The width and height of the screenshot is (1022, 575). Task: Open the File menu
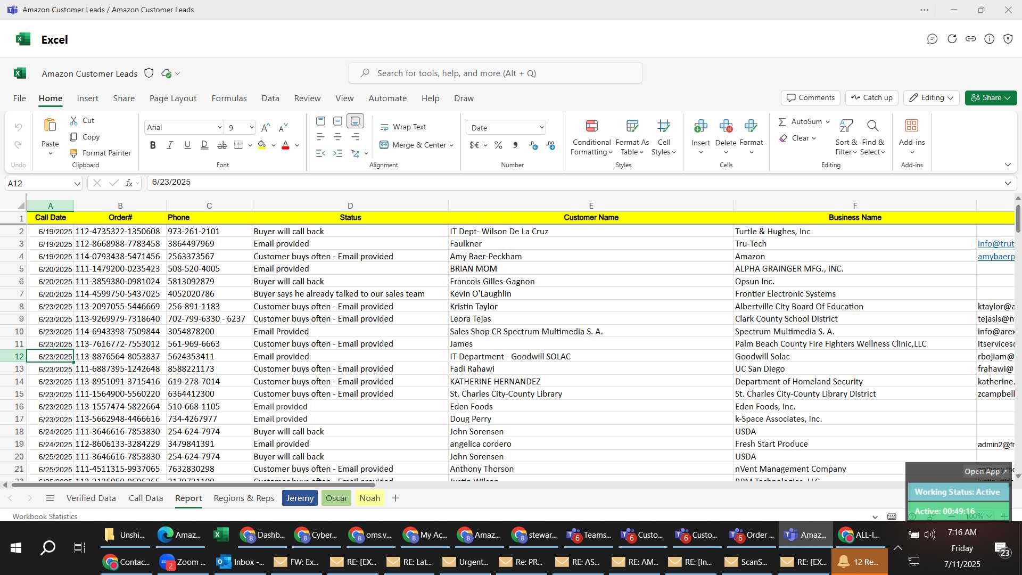[x=20, y=98]
